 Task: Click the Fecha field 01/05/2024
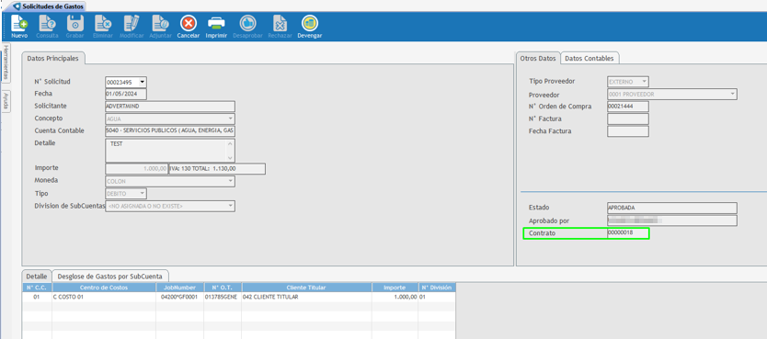(126, 94)
